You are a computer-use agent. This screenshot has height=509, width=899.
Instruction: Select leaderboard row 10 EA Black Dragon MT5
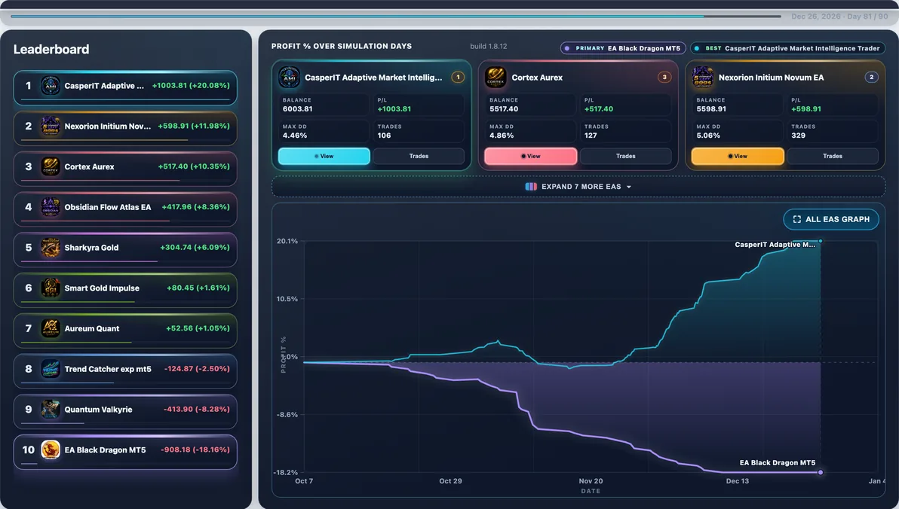pos(125,453)
